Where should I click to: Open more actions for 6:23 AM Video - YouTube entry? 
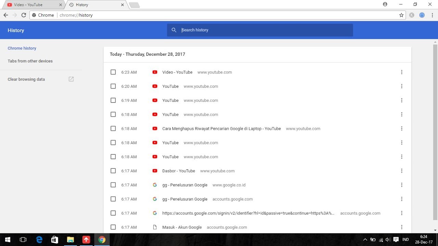point(402,72)
